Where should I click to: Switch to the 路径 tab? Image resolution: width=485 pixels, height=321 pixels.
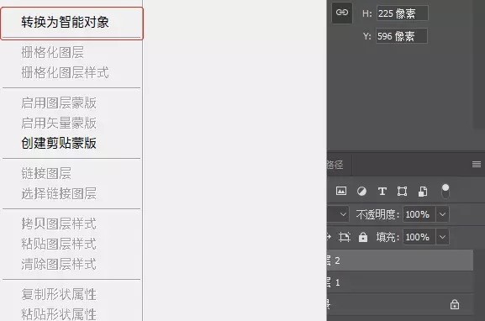335,165
